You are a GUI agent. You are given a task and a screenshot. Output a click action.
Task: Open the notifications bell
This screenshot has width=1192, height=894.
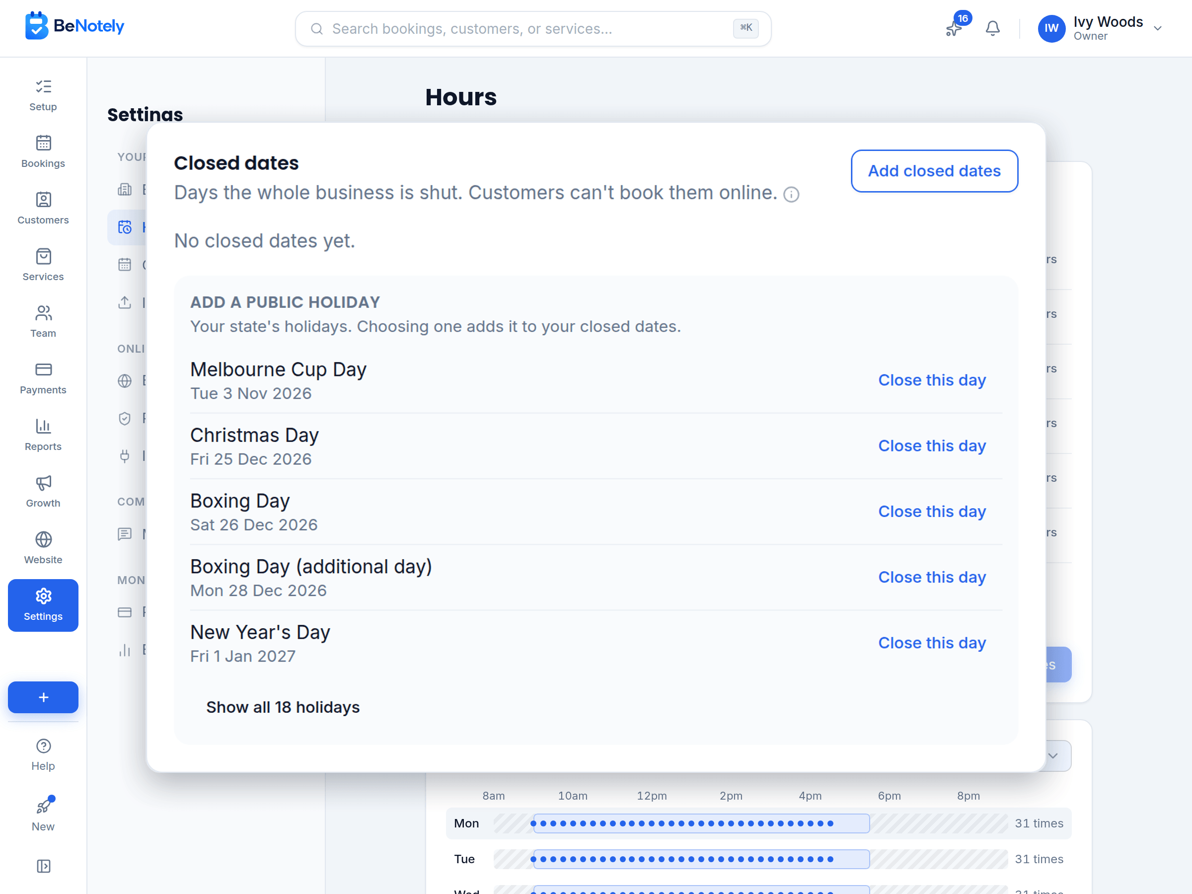point(993,28)
